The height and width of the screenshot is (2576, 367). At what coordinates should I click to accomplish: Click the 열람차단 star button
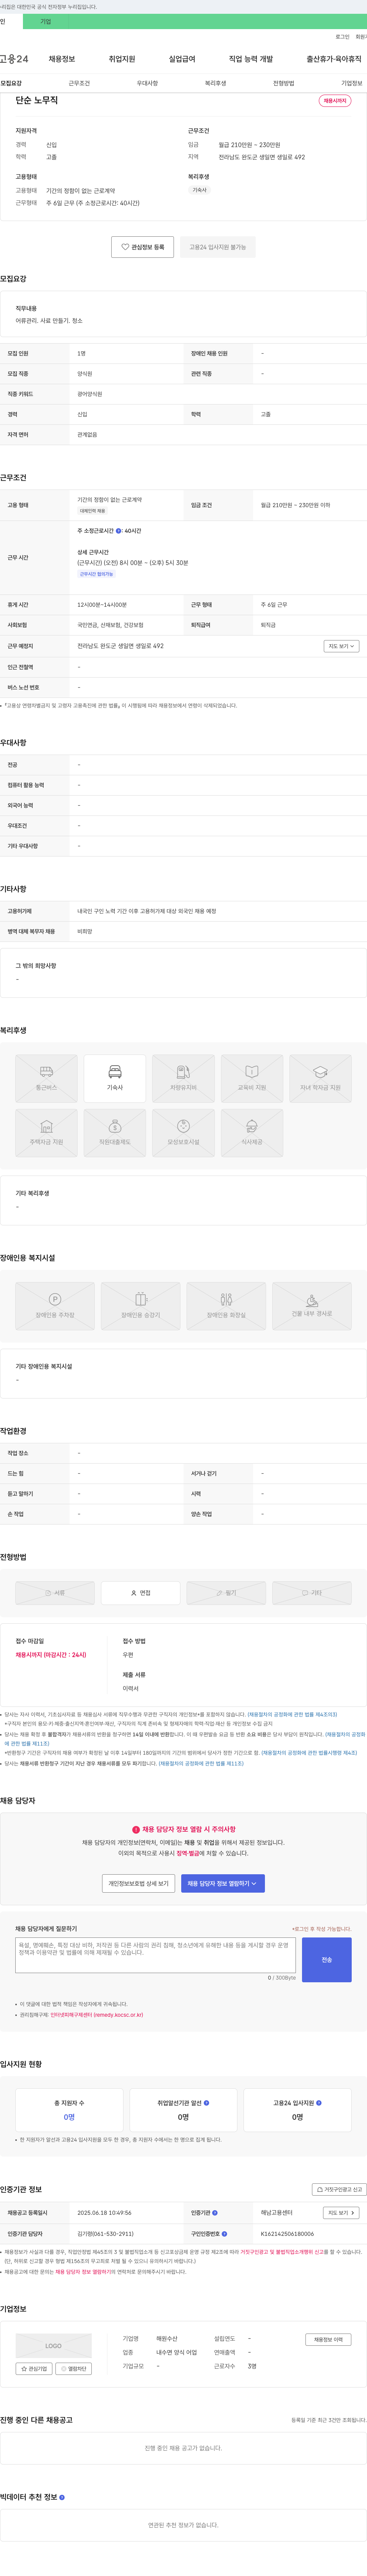click(74, 2369)
